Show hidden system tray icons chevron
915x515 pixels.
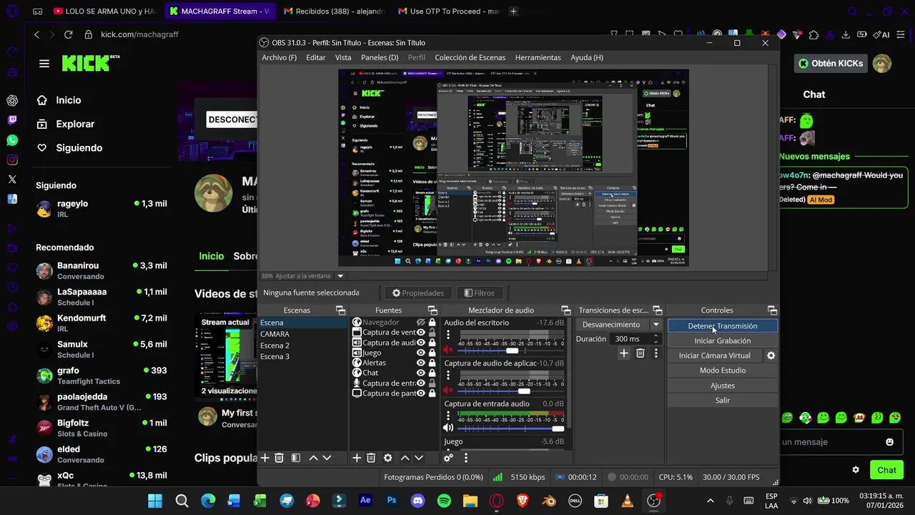pos(710,501)
